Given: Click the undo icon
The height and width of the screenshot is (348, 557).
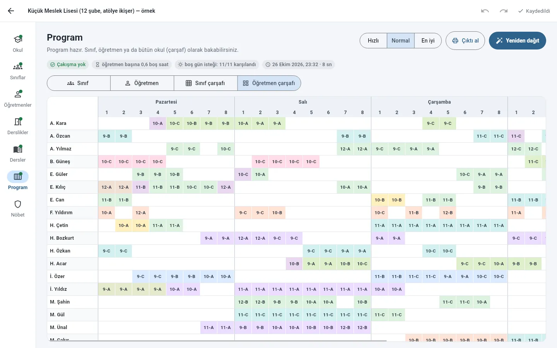Looking at the screenshot, I should [x=485, y=11].
